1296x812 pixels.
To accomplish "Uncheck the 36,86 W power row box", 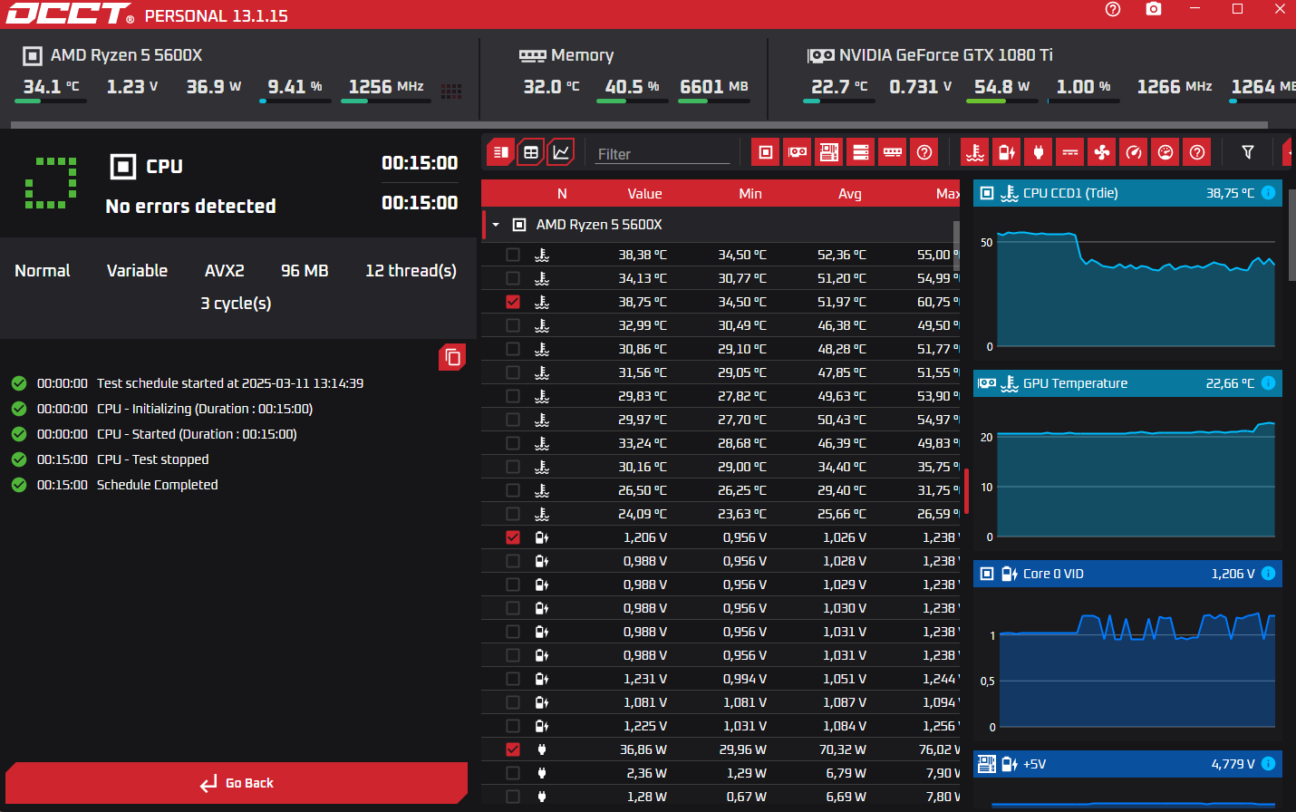I will (513, 749).
